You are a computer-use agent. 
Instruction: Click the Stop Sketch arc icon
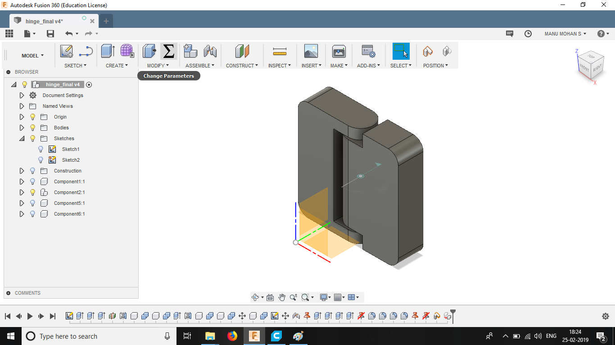pos(86,51)
